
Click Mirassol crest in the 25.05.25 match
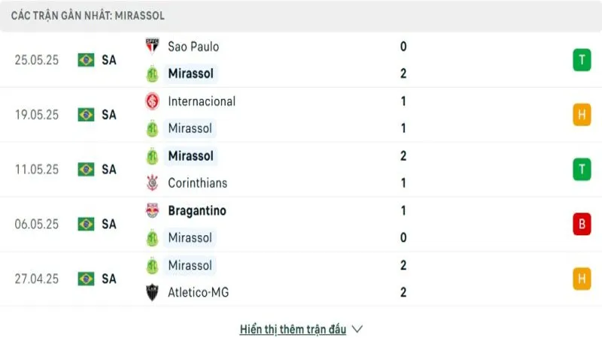click(x=153, y=74)
